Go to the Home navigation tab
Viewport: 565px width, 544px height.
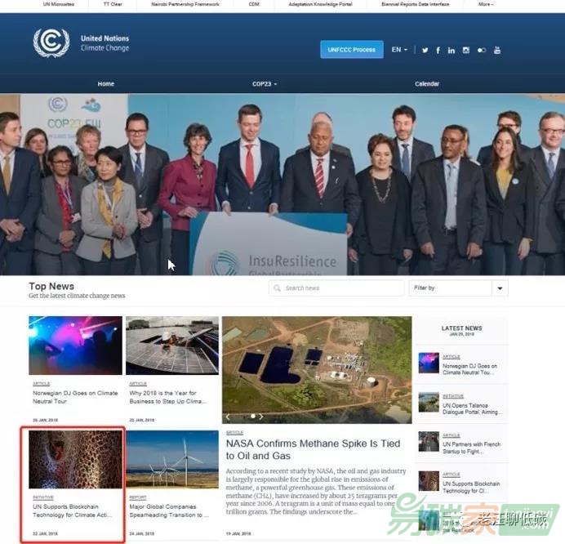106,84
